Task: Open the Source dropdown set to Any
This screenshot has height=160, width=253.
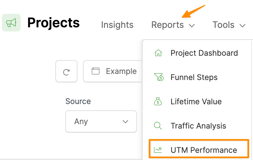Action: pyautogui.click(x=101, y=121)
